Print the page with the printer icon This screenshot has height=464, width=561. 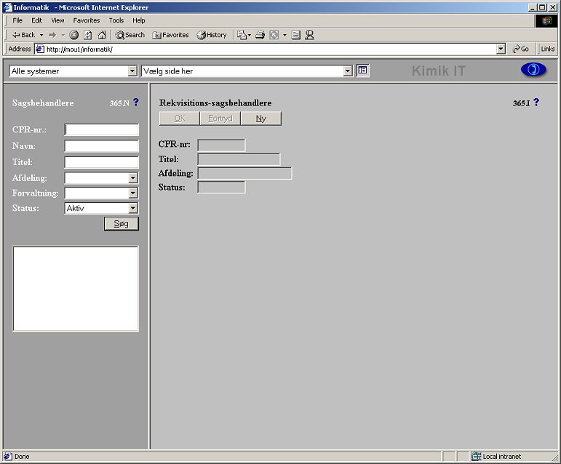(260, 35)
